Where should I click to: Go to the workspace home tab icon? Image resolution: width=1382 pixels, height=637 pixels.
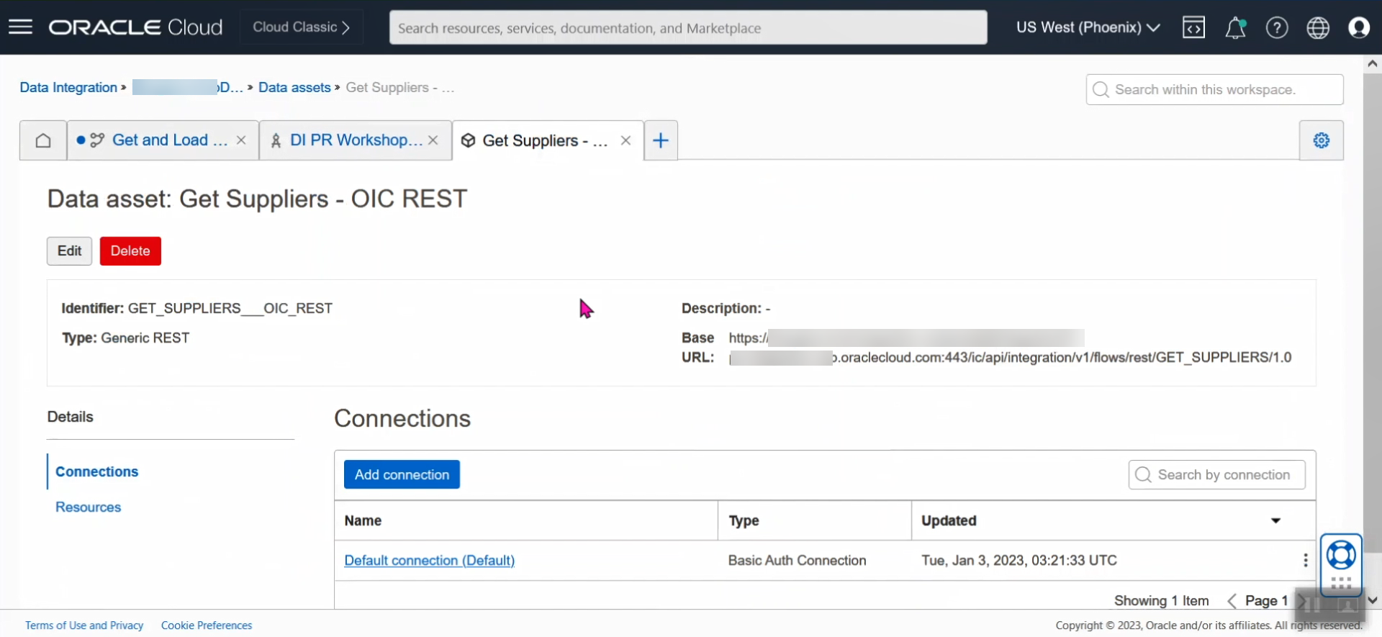click(43, 140)
